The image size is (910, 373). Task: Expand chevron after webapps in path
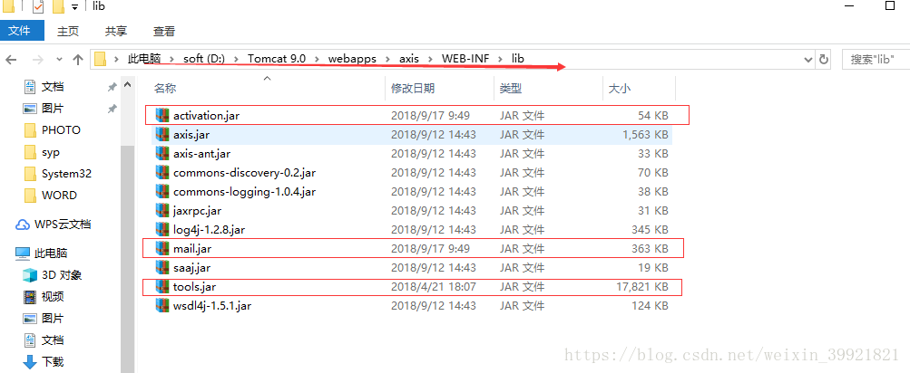387,59
